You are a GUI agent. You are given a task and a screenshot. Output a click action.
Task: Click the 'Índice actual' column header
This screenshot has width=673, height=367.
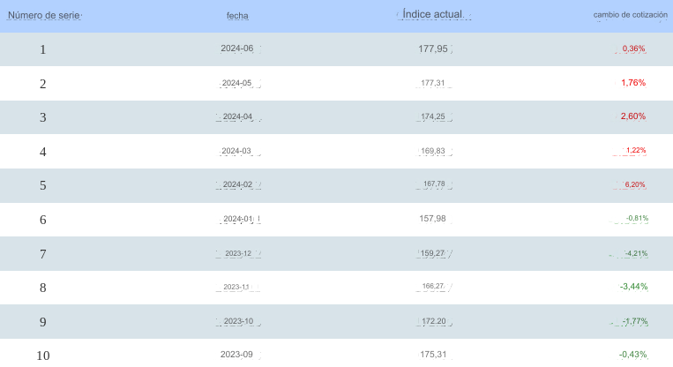(x=433, y=15)
